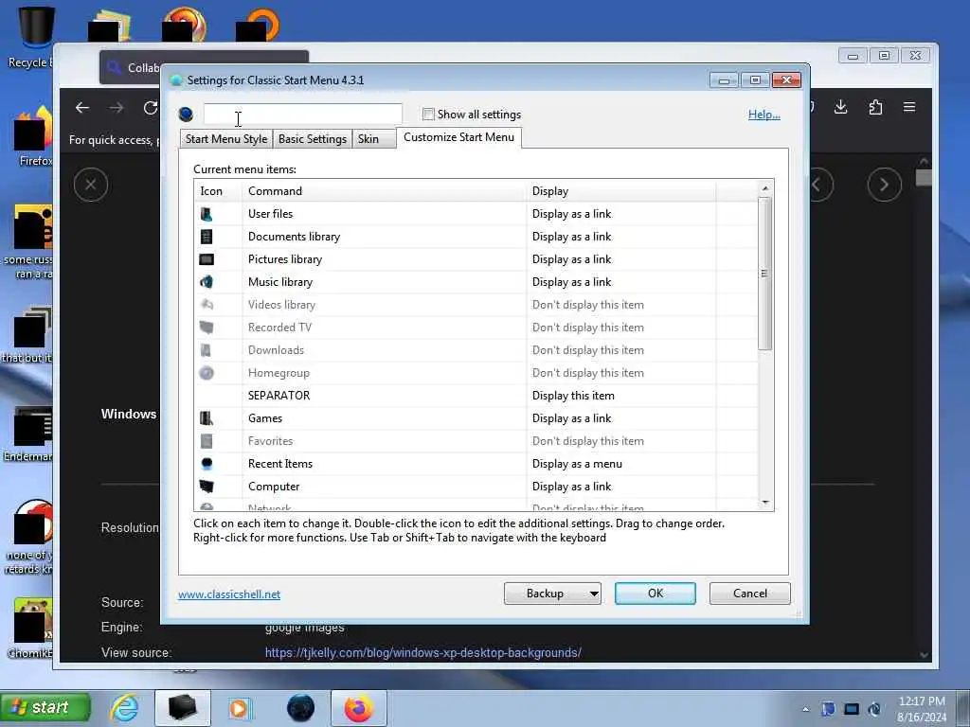This screenshot has height=727, width=970.
Task: Click the Documents library row icon
Action: (x=207, y=237)
